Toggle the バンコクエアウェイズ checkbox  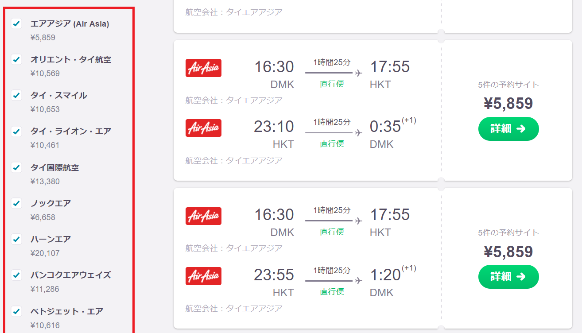[16, 275]
